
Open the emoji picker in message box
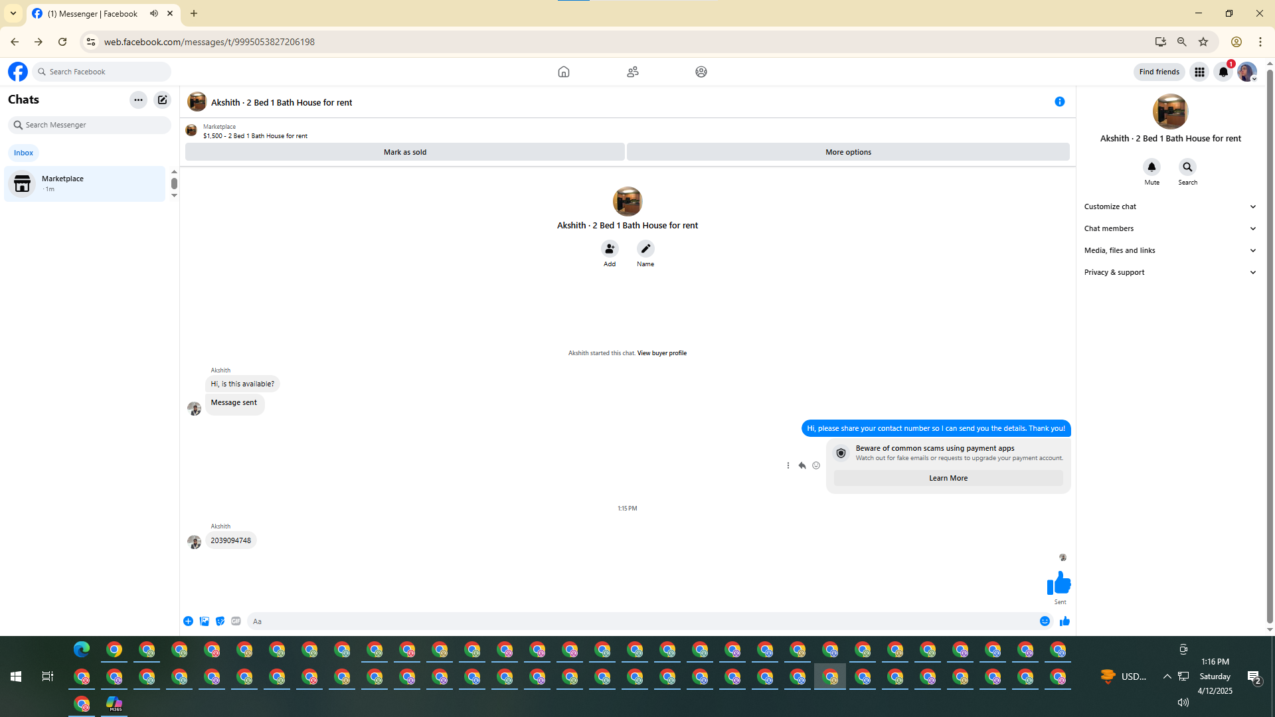point(1045,621)
